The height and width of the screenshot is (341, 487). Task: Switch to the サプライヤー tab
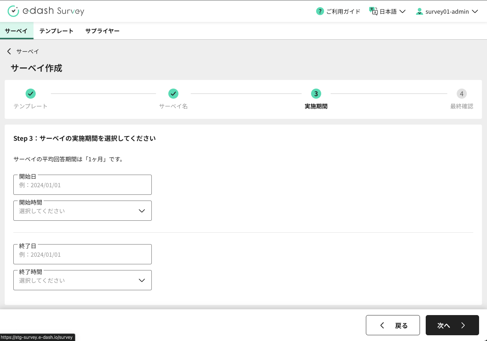pos(102,31)
